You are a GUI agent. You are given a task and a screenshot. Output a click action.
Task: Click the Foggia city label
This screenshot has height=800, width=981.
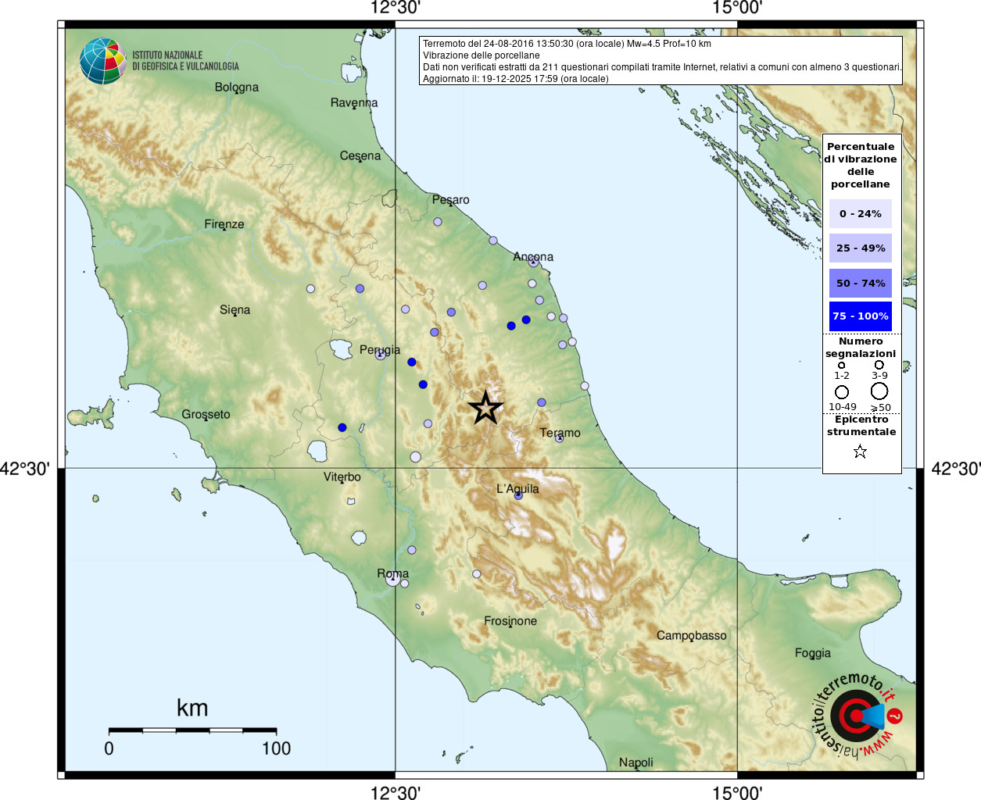813,653
